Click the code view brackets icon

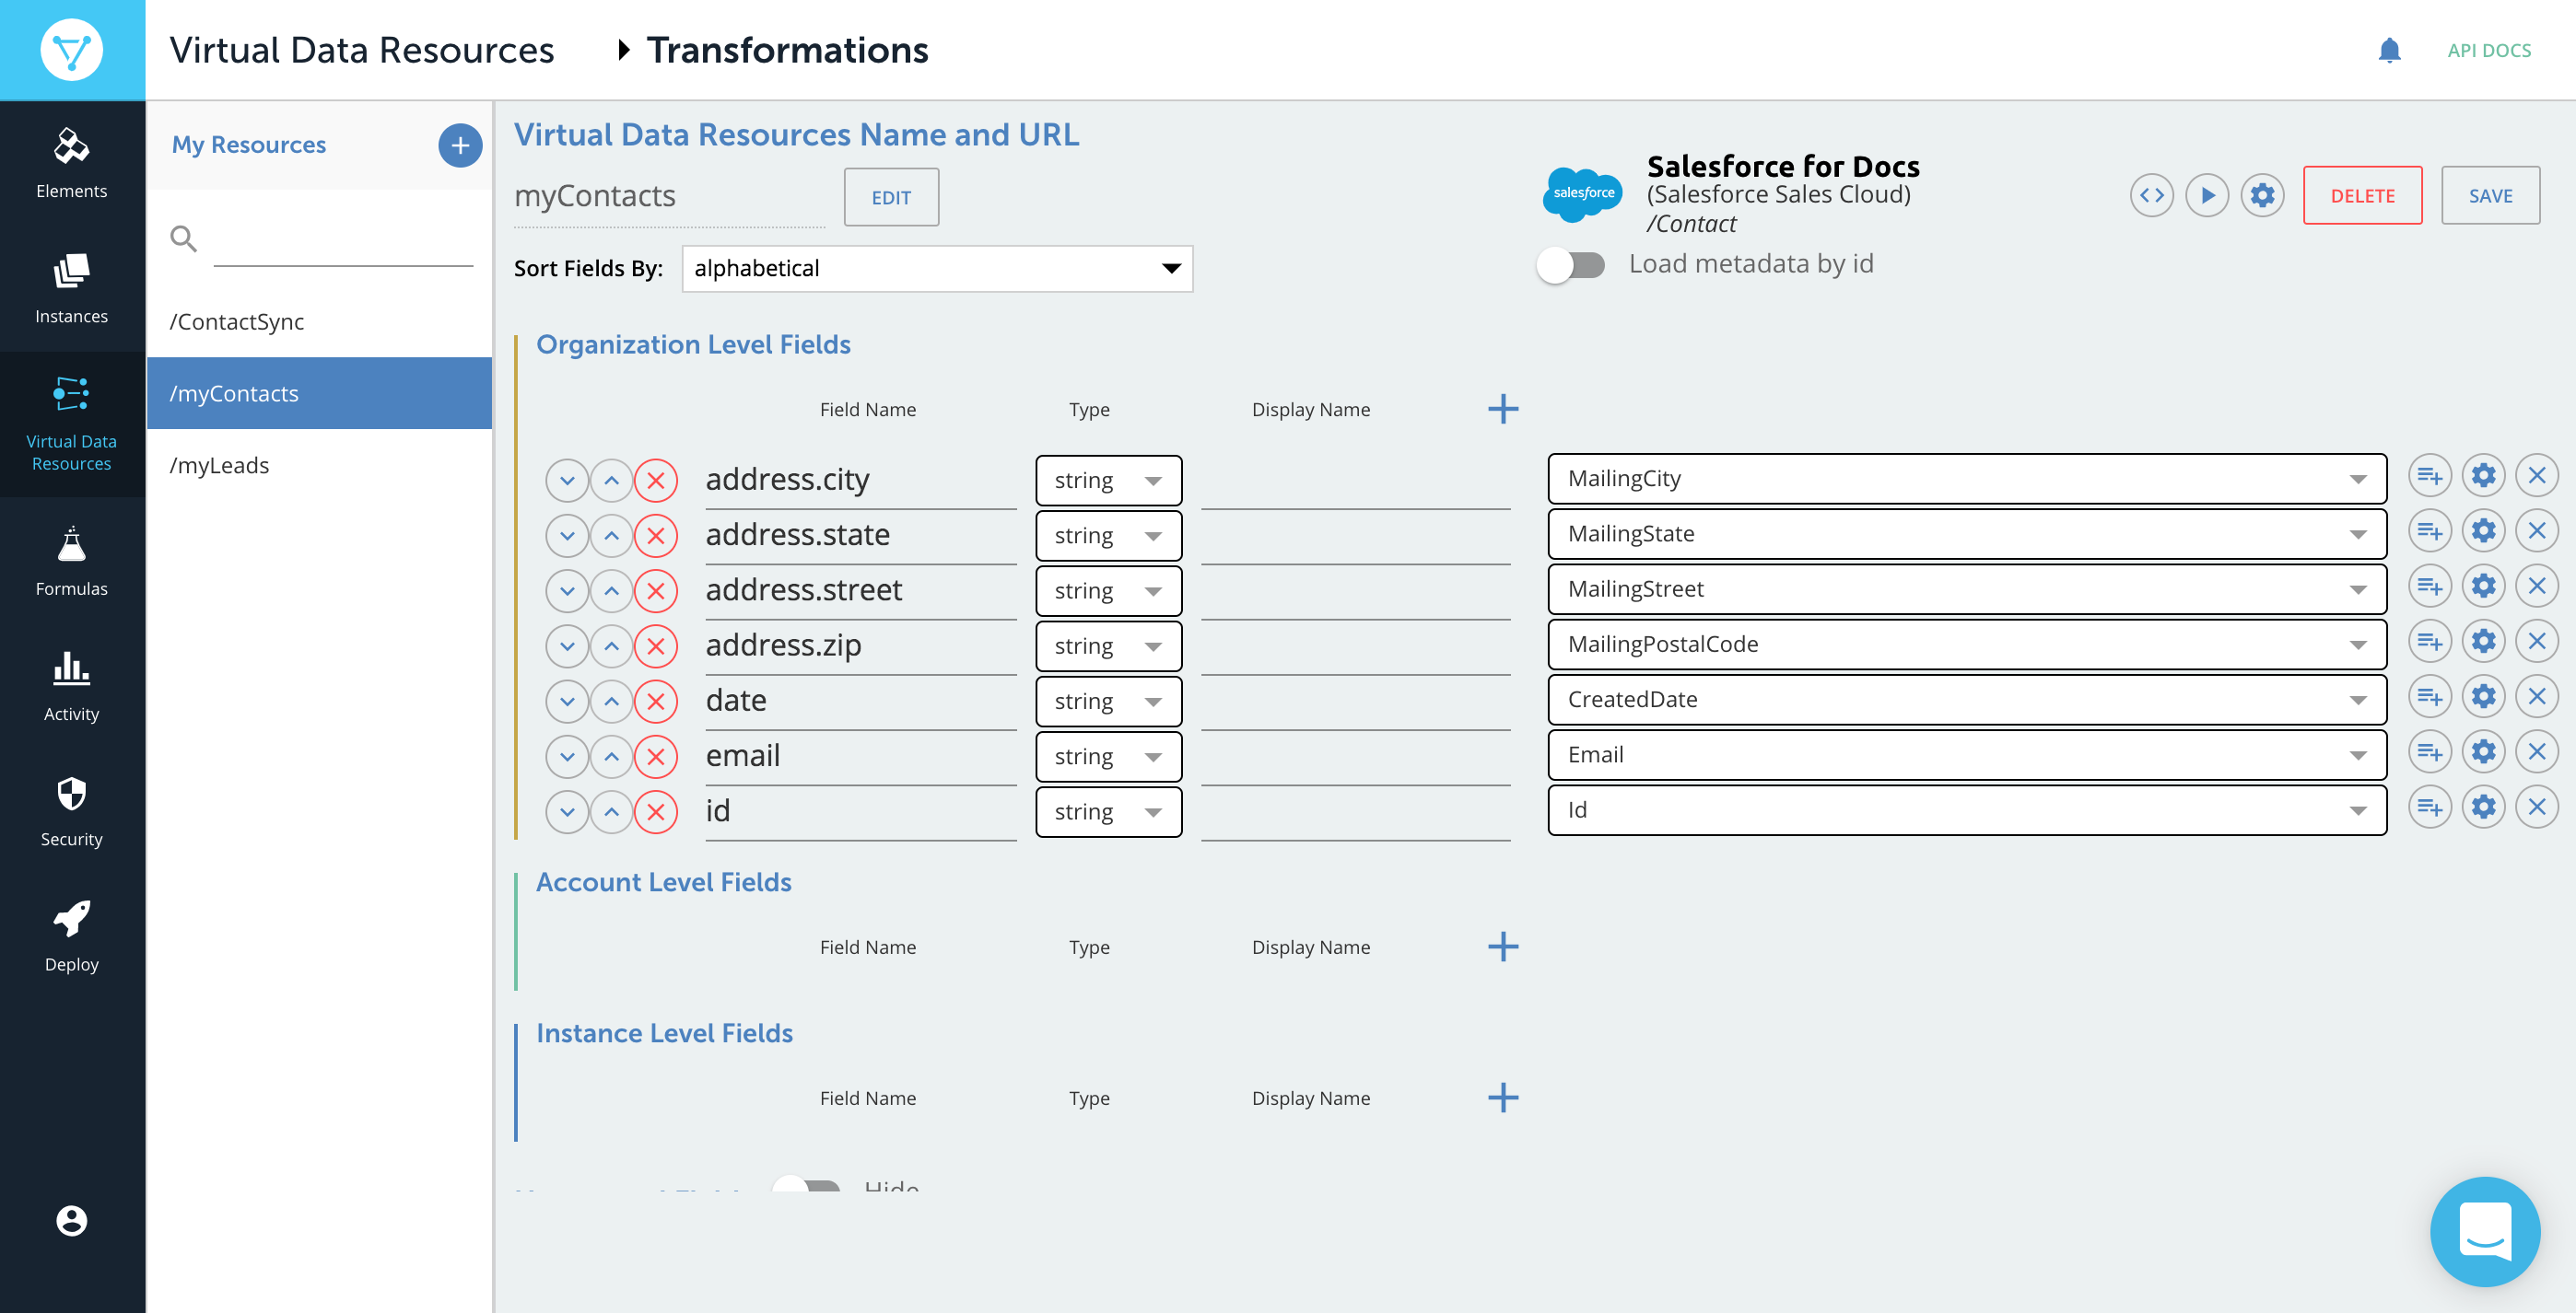[x=2151, y=196]
